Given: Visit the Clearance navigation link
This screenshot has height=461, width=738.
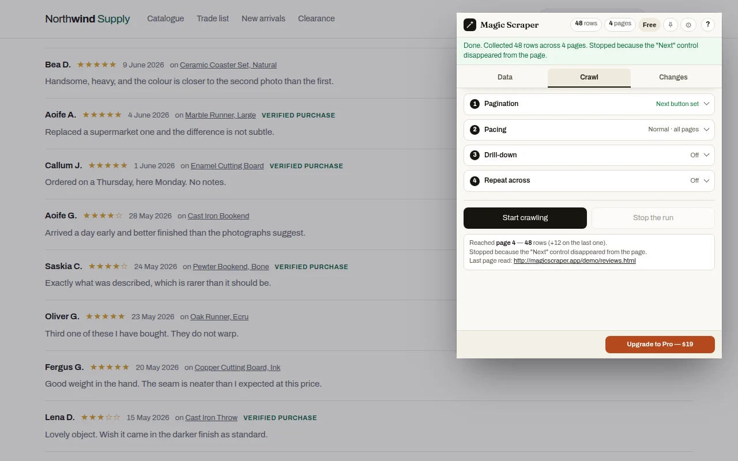Looking at the screenshot, I should click(317, 18).
